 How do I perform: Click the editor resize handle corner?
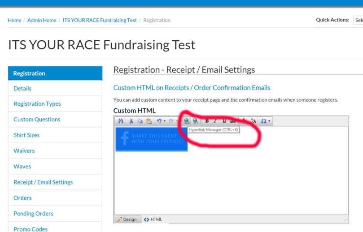point(346,219)
